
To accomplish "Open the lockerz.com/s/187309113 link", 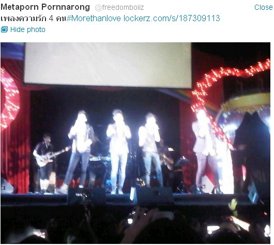I will [172, 18].
